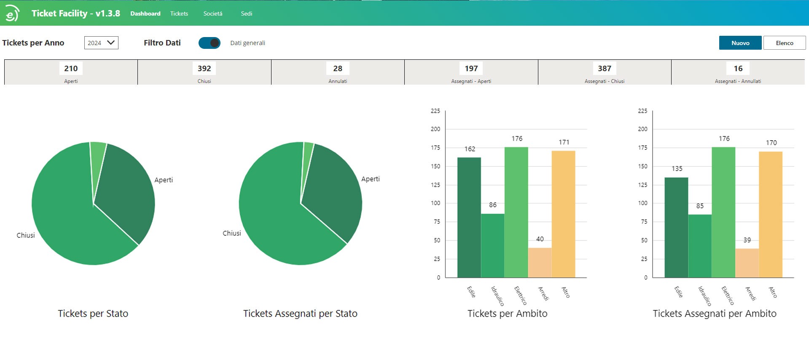Click the 'Tickets per Stato' chart title
809x363 pixels.
pos(93,314)
